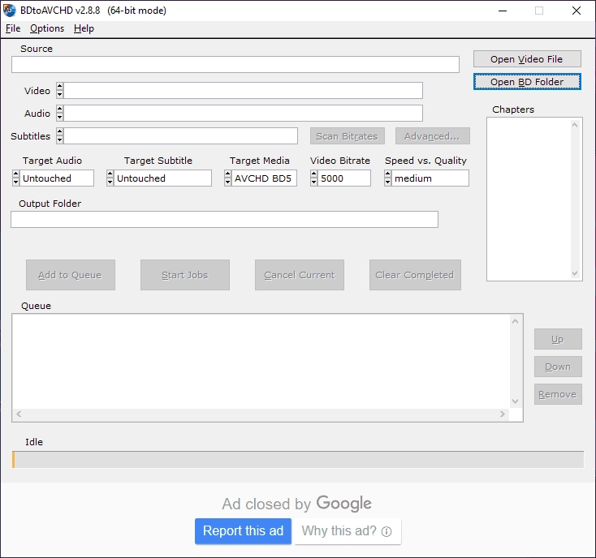Increase Video Bitrate with up arrow
The width and height of the screenshot is (596, 558).
point(313,174)
